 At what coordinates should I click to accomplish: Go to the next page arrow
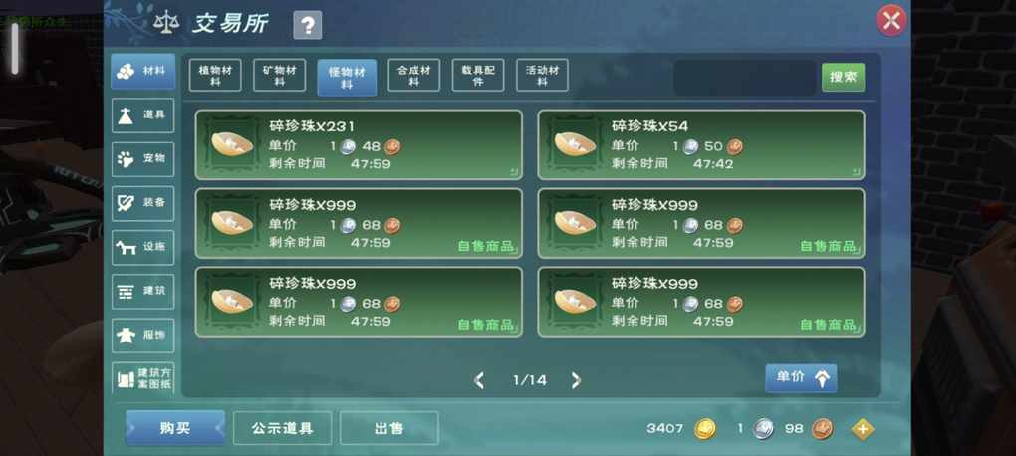click(576, 380)
